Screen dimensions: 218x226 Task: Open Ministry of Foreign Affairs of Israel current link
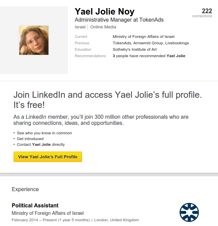pos(143,37)
